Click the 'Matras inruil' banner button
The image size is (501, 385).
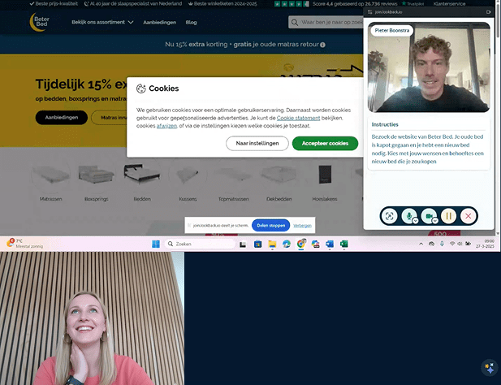[109, 118]
